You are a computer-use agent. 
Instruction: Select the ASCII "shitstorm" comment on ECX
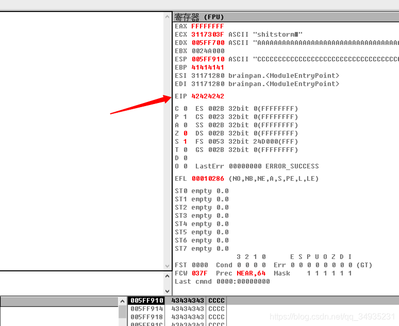[265, 35]
